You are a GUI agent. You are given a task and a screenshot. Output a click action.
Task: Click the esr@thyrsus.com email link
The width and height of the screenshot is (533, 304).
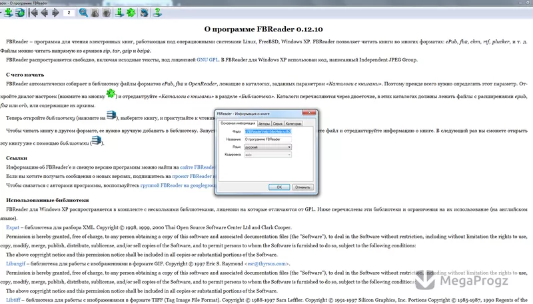(x=266, y=263)
